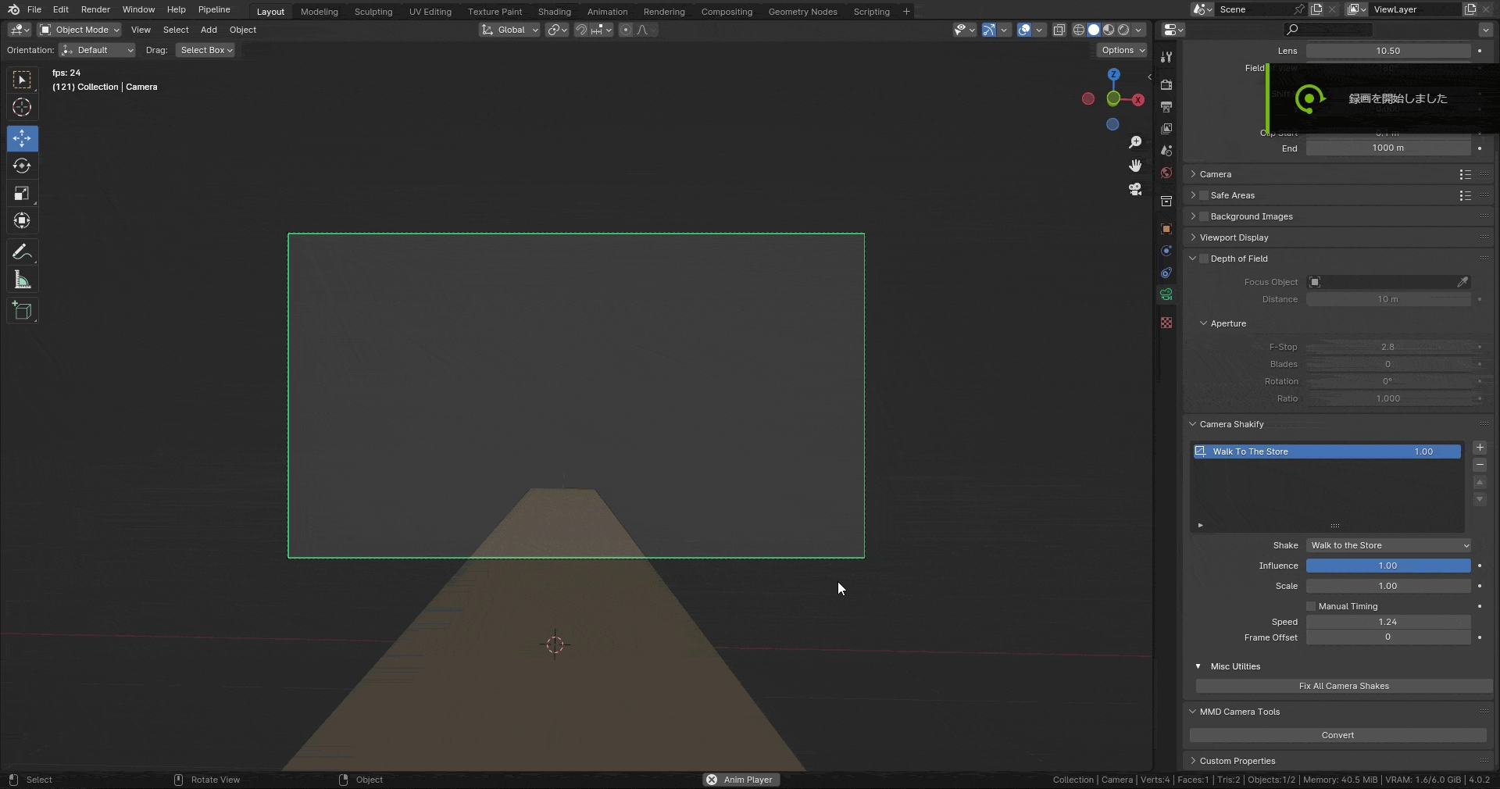
Task: Activate the Rotate tool
Action: (22, 166)
